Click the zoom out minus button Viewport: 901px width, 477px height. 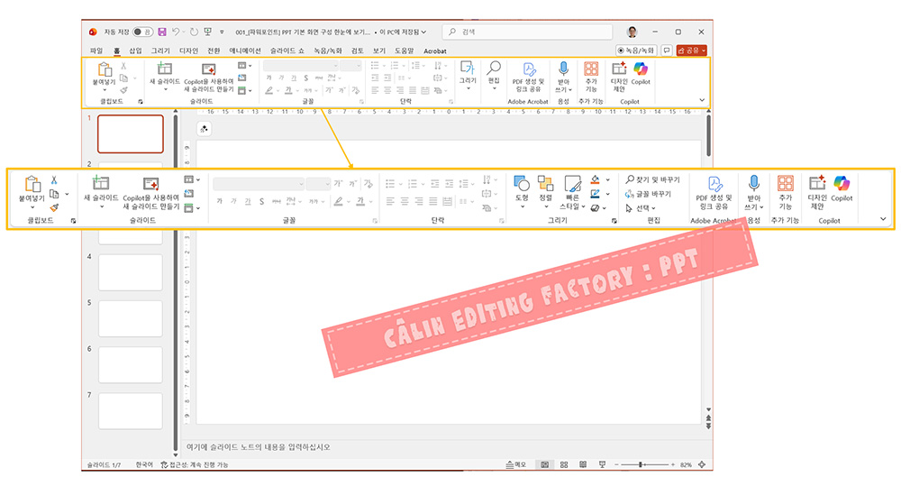[616, 464]
